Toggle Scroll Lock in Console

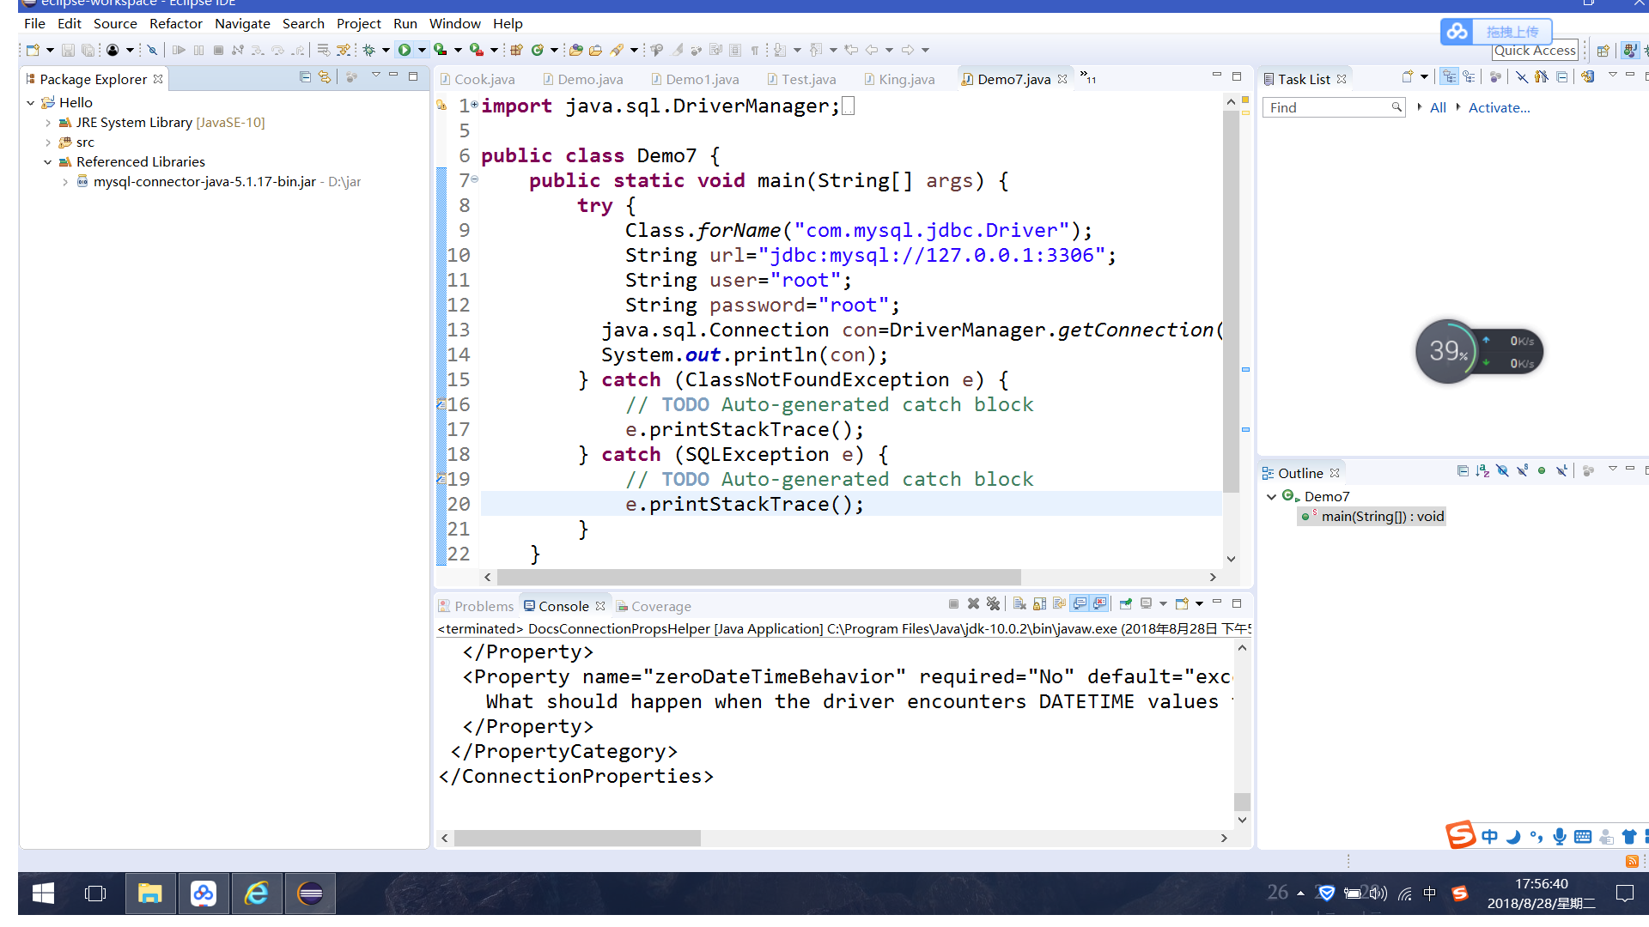coord(1039,603)
